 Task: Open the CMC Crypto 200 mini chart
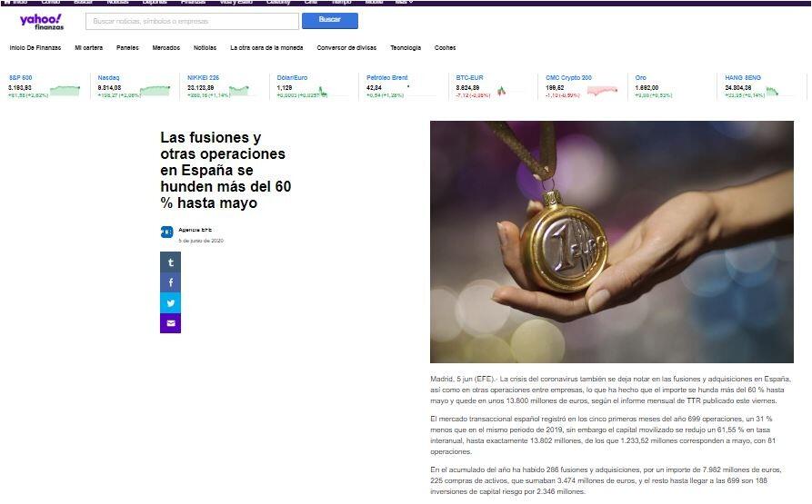click(x=603, y=91)
